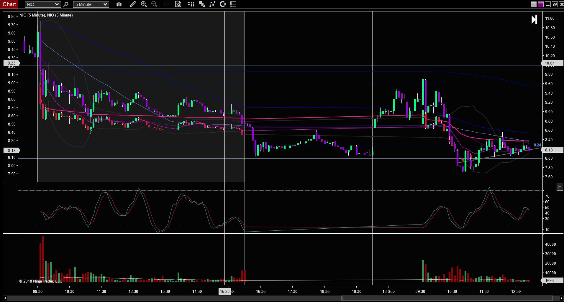Open the chart bar style selector
564x302 pixels.
pos(119,4)
